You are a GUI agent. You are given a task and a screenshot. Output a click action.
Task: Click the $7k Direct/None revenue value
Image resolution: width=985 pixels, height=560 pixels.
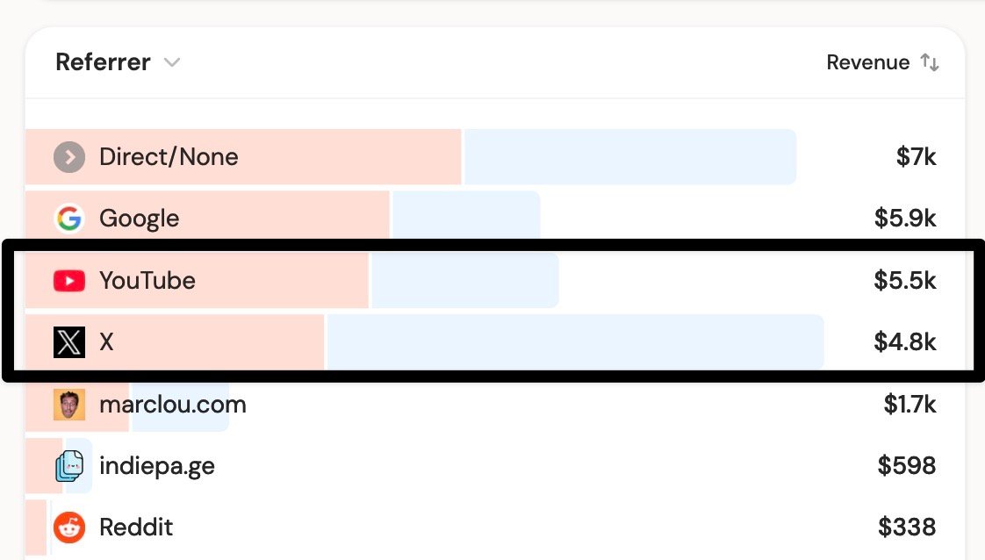coord(916,157)
